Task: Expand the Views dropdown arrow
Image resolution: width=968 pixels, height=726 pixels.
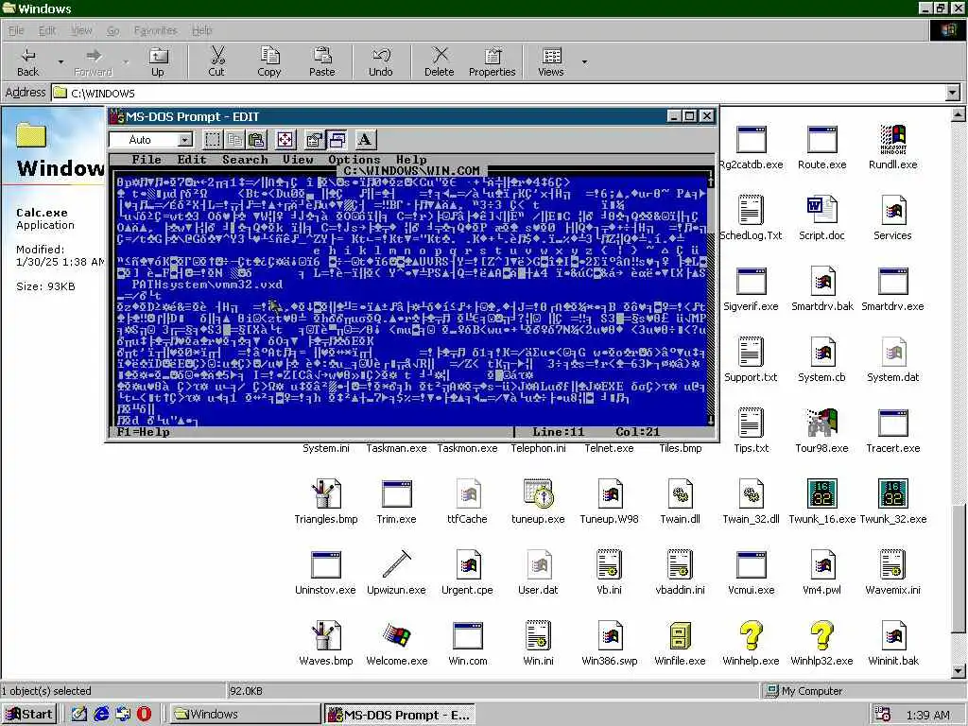Action: point(584,62)
